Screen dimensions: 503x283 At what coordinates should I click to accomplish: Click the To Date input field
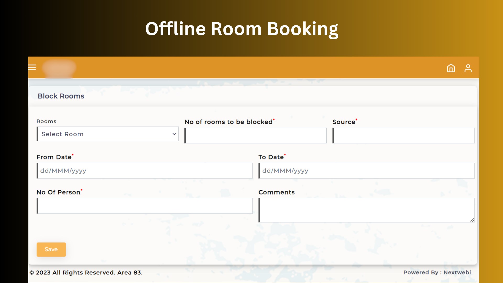(367, 171)
